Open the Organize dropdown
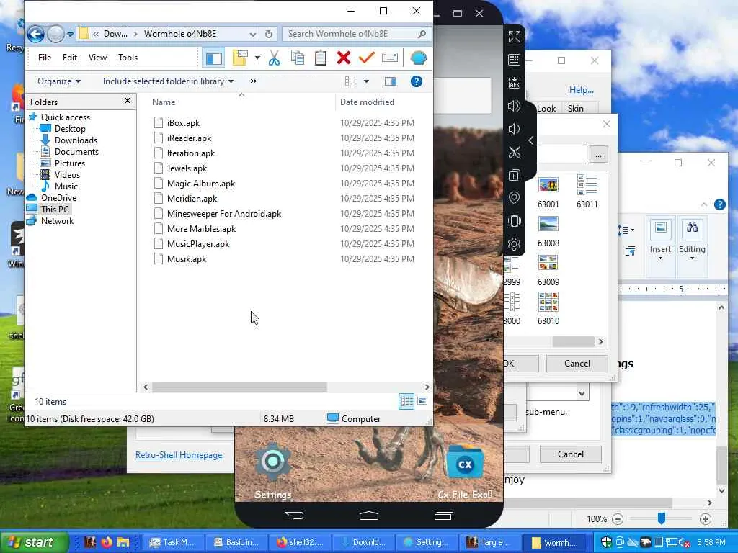The image size is (738, 553). (x=59, y=81)
